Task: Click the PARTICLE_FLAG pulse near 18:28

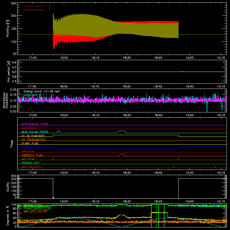Action: pos(122,155)
